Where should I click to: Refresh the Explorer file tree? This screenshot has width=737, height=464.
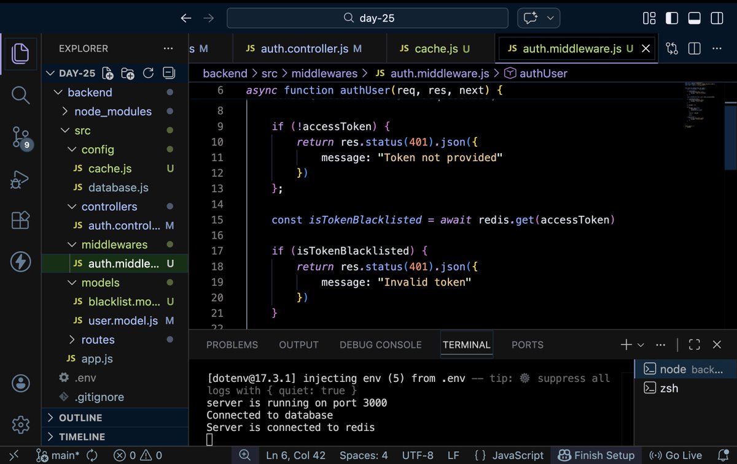[x=148, y=74]
